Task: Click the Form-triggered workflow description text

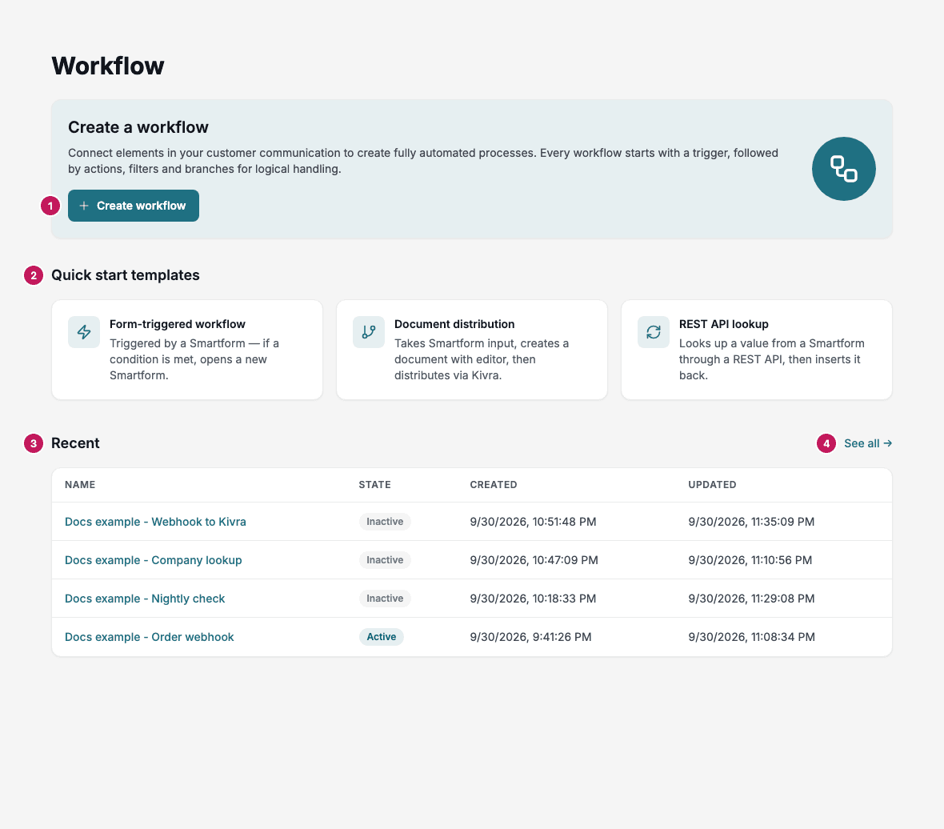Action: click(194, 359)
